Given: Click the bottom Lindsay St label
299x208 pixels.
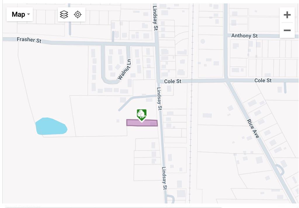Looking at the screenshot, I should (164, 178).
